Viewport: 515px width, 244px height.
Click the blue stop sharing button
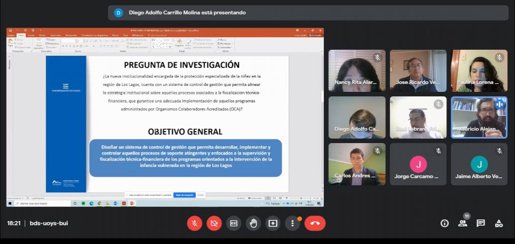tap(184, 195)
